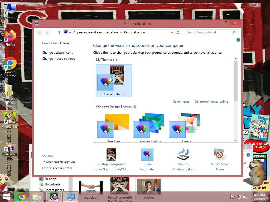Open Run Family Guy desktop shortcut
270x202 pixels.
click(10, 150)
